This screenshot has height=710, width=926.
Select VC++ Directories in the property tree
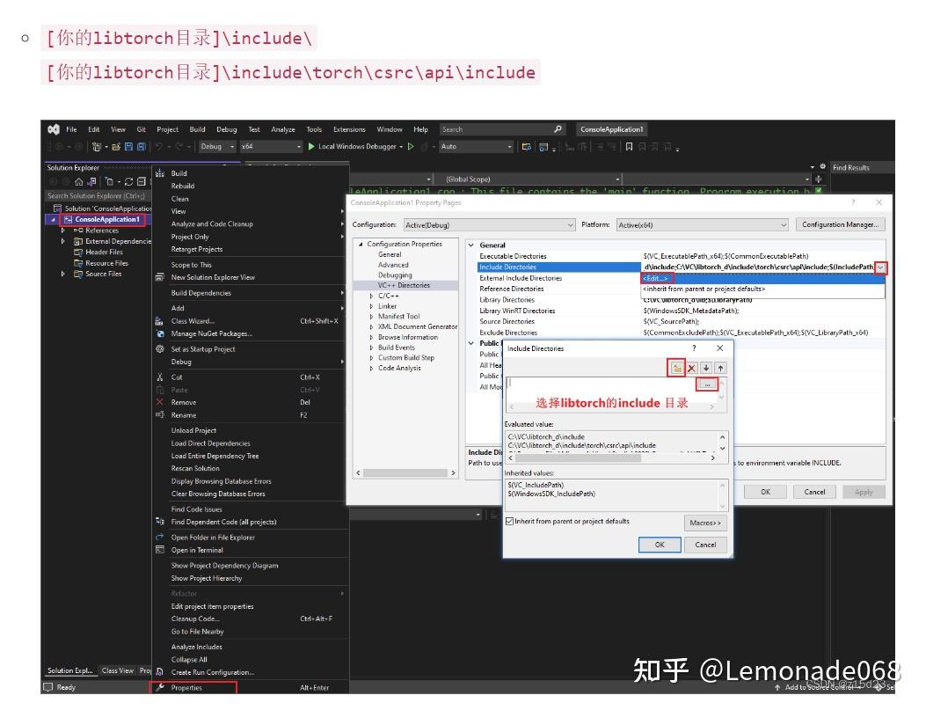[406, 284]
